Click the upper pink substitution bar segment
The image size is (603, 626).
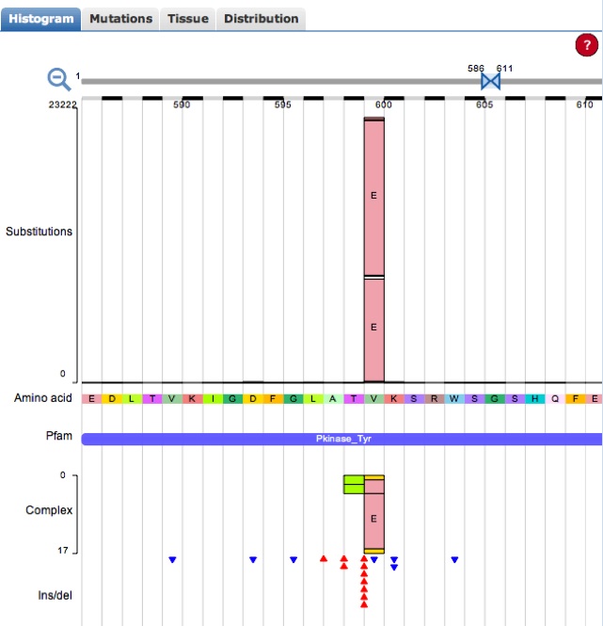point(373,196)
